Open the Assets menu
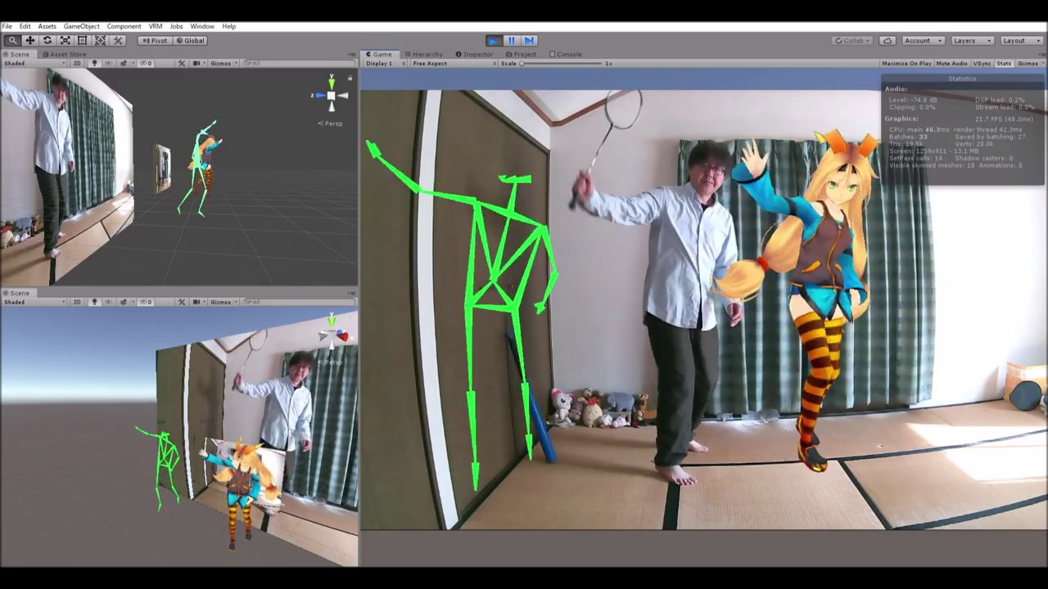The height and width of the screenshot is (589, 1048). [47, 26]
